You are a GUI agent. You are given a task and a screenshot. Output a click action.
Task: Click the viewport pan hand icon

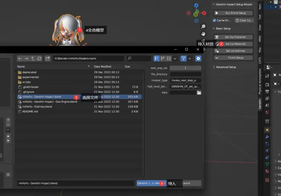203,34
